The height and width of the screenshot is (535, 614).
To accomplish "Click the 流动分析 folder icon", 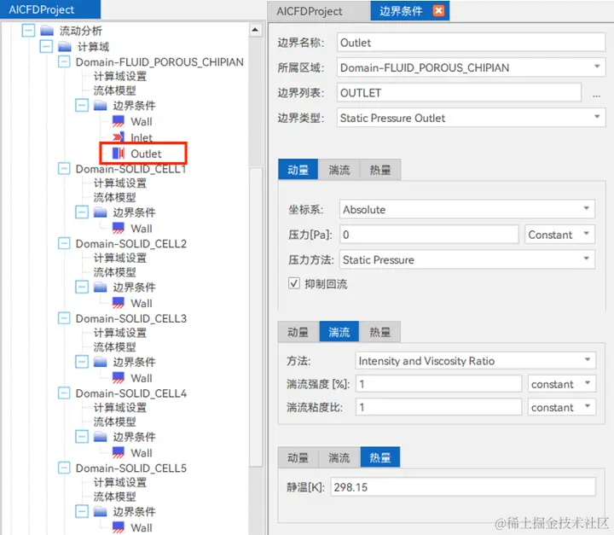I will pos(47,31).
